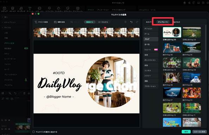Click the ローカルに保存 button
The image size is (209, 135).
199,132
